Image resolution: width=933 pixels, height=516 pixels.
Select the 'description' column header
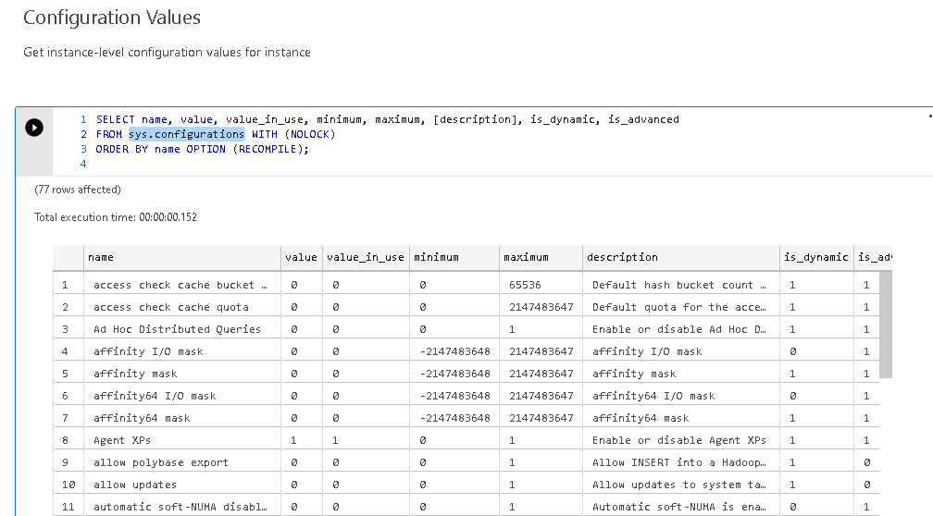tap(679, 257)
